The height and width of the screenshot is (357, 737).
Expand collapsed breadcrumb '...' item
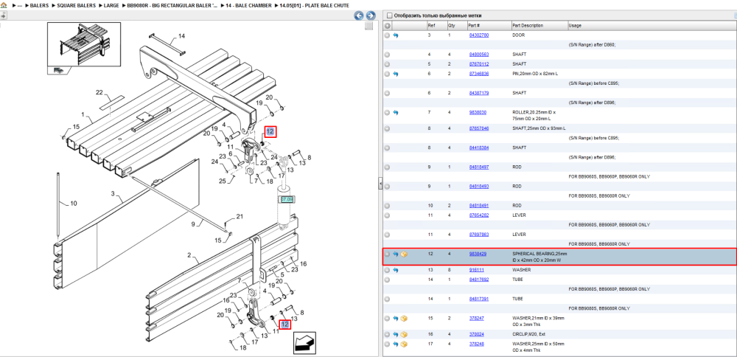(20, 5)
